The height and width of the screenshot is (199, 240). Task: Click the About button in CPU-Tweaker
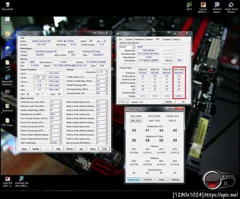(93, 149)
